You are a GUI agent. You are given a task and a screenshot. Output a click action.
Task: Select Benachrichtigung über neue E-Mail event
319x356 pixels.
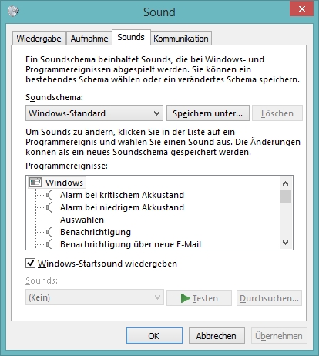[x=130, y=244]
